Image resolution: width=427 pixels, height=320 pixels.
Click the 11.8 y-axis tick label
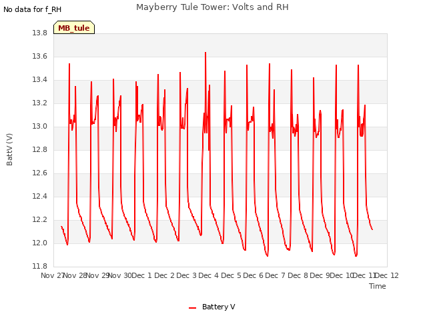[x=40, y=266]
